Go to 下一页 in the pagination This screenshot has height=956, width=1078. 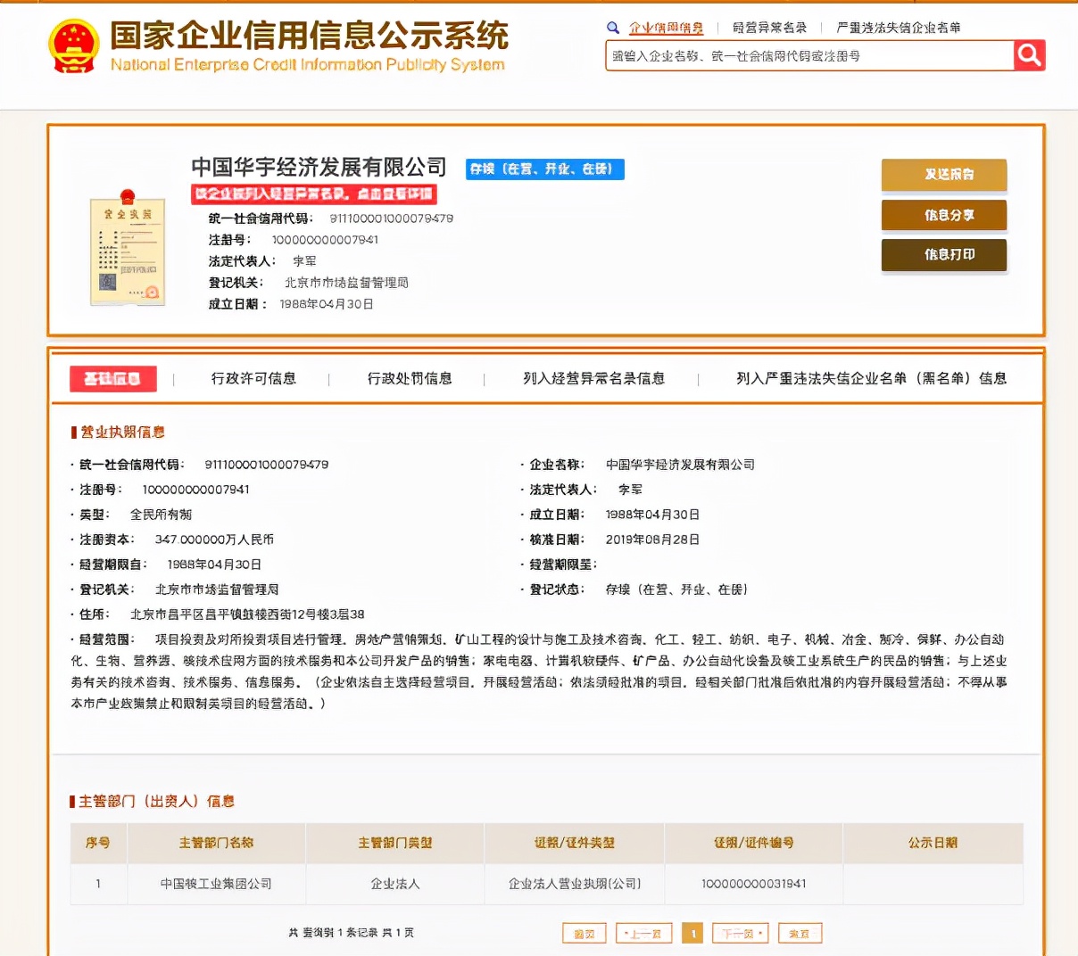[x=739, y=933]
